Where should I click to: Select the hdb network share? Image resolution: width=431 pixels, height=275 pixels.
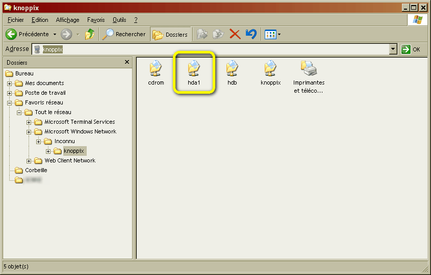[x=232, y=73]
